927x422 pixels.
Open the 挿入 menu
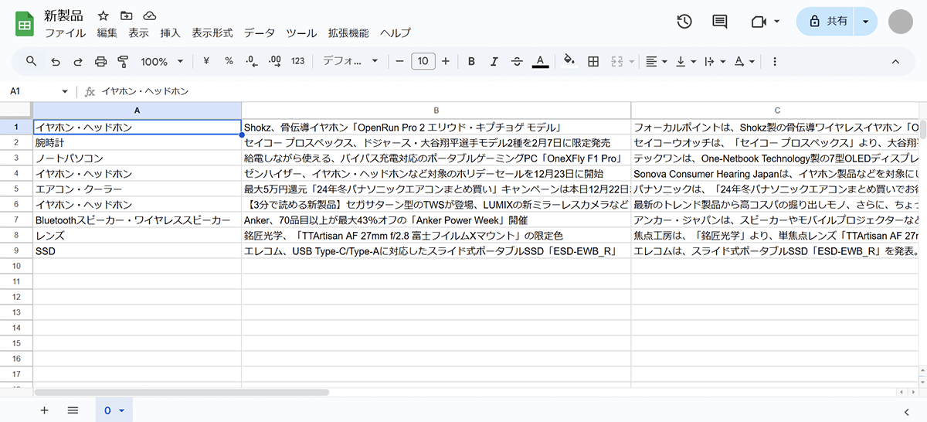click(170, 33)
